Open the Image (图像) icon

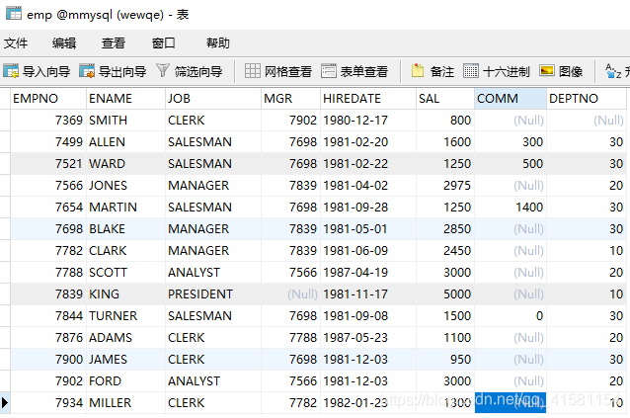tap(547, 71)
